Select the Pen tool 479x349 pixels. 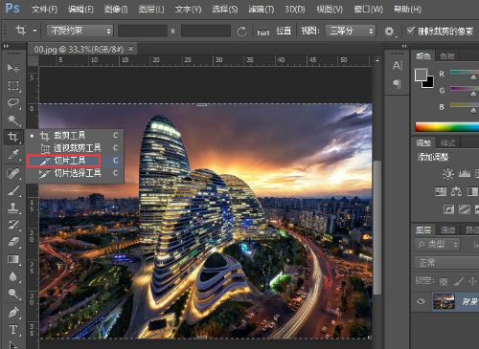[13, 312]
